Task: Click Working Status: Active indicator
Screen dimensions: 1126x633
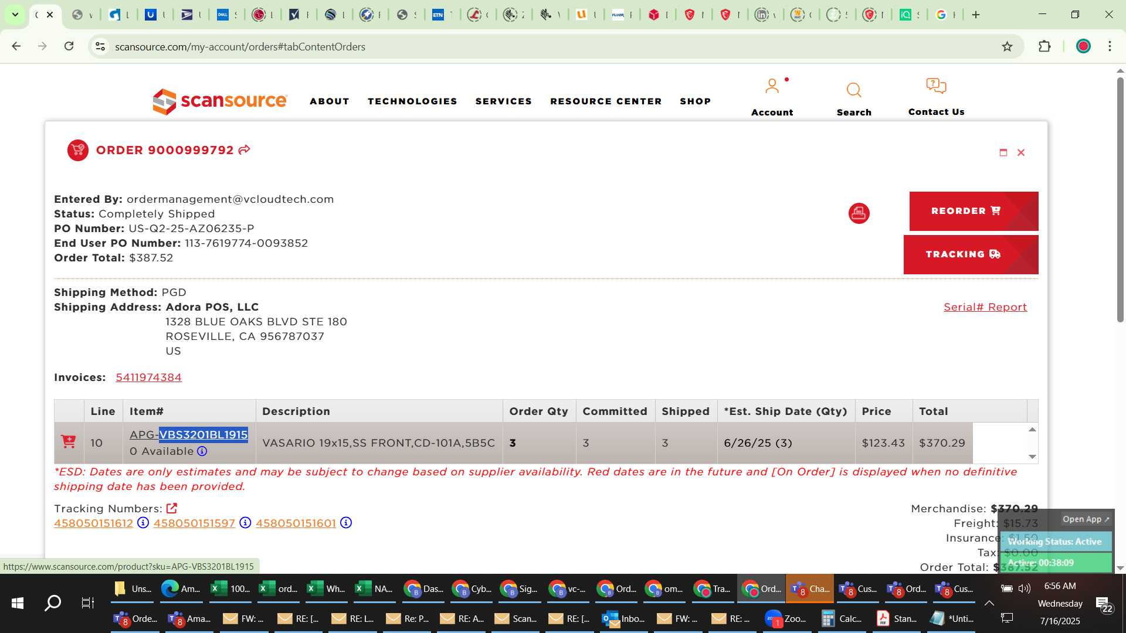Action: pos(1055,542)
